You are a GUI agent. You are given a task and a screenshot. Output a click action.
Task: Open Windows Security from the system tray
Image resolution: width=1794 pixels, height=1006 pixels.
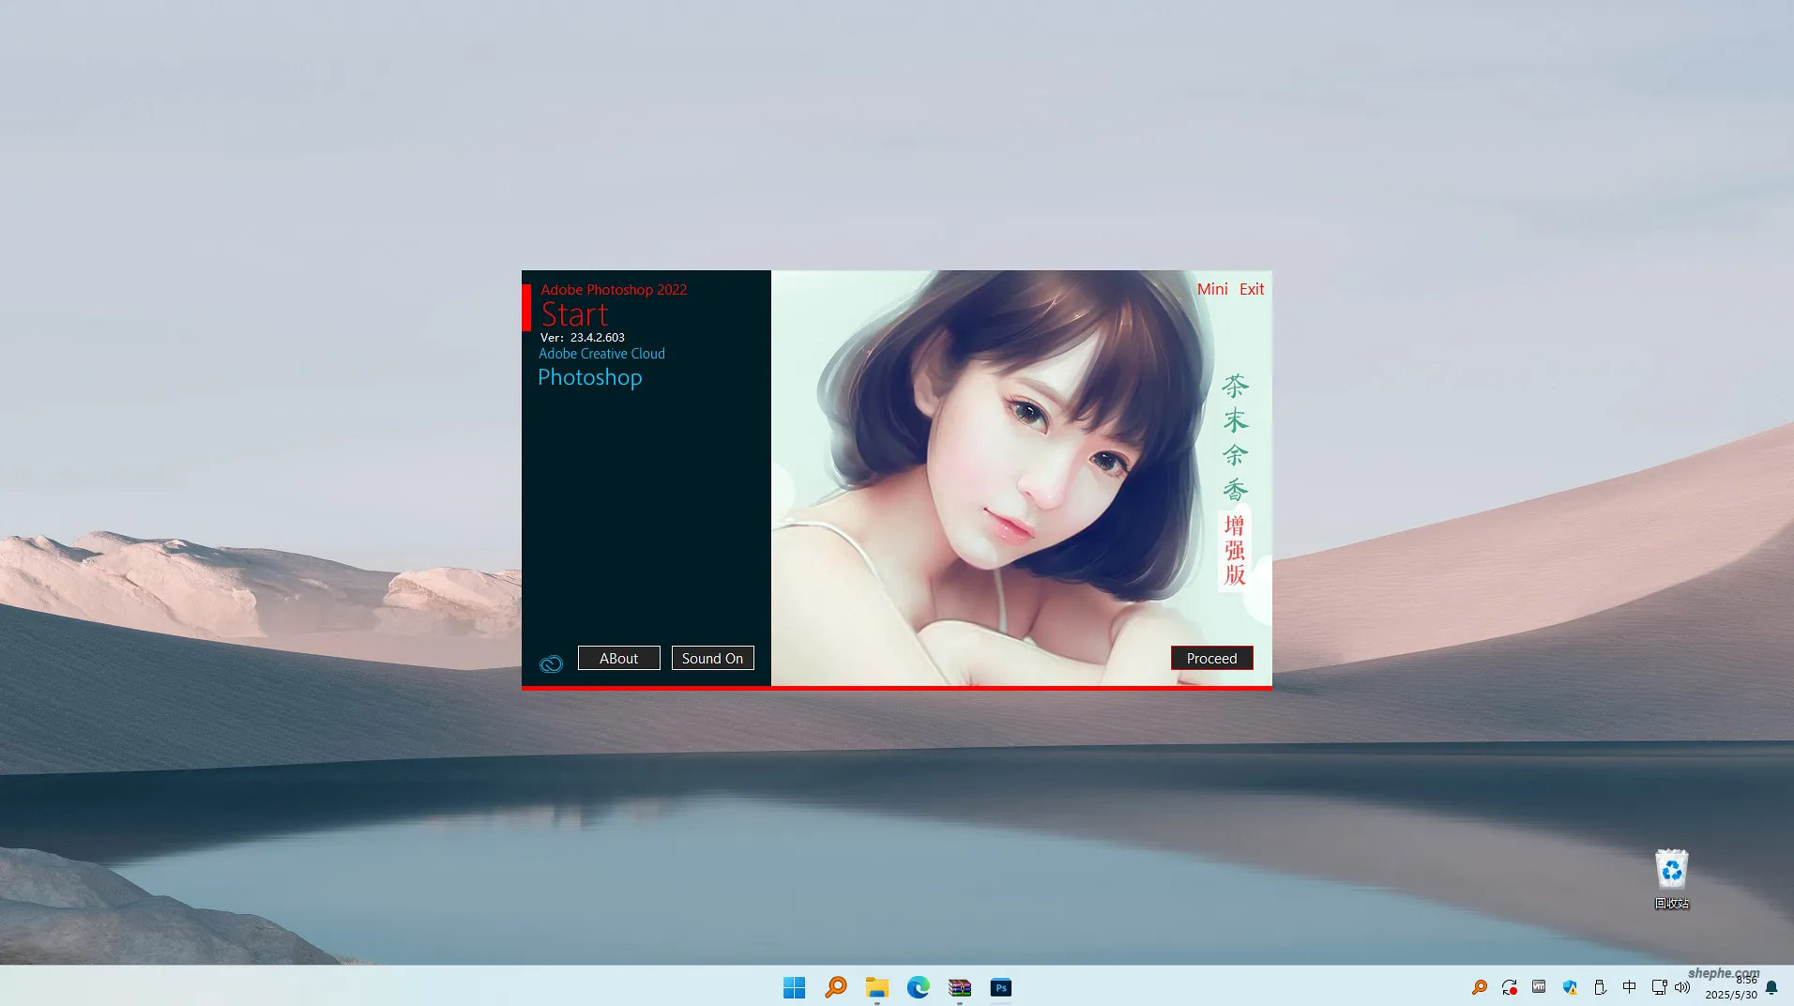tap(1569, 987)
